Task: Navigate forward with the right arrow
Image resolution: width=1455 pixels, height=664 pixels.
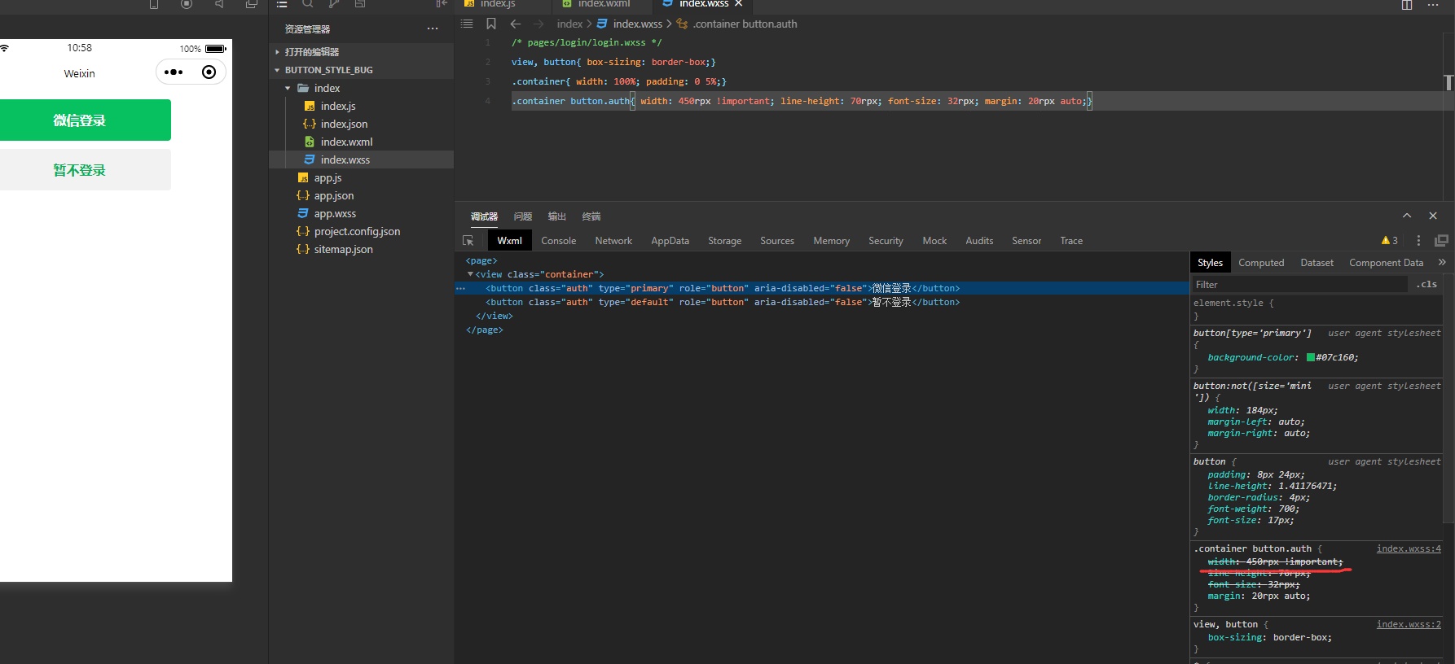Action: pos(538,24)
